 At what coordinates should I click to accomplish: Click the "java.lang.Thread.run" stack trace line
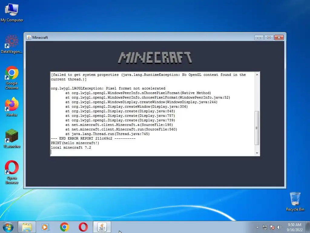[107, 134]
